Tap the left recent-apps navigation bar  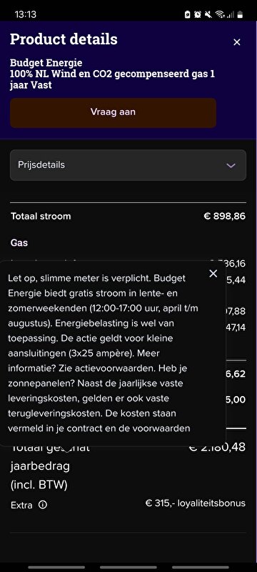click(56, 567)
